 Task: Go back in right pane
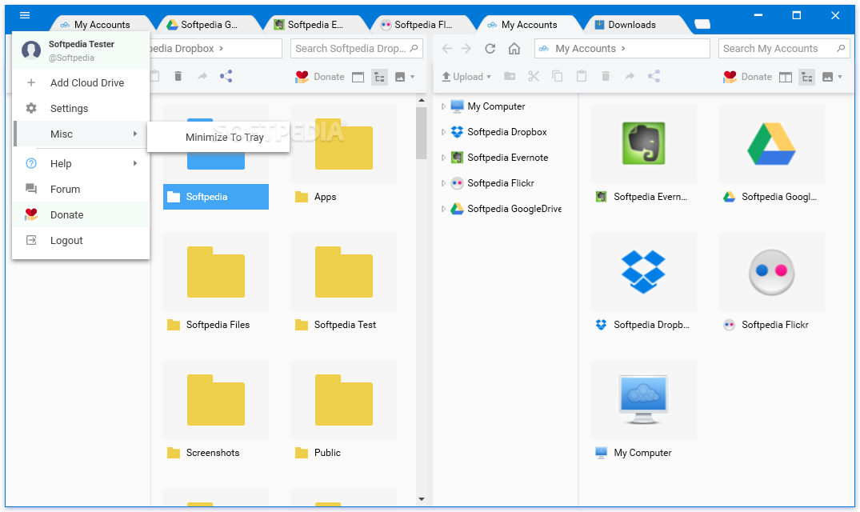(x=447, y=48)
